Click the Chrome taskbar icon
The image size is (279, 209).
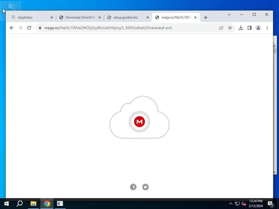click(47, 204)
